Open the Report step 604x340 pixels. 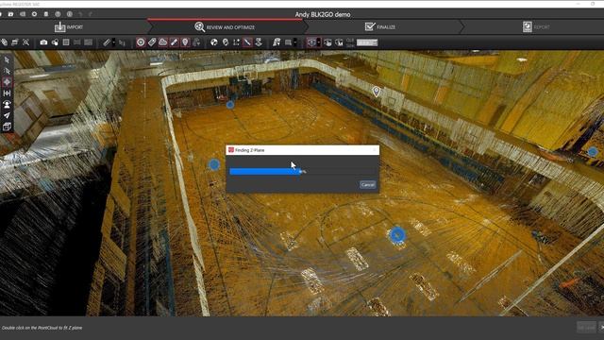[x=536, y=27]
